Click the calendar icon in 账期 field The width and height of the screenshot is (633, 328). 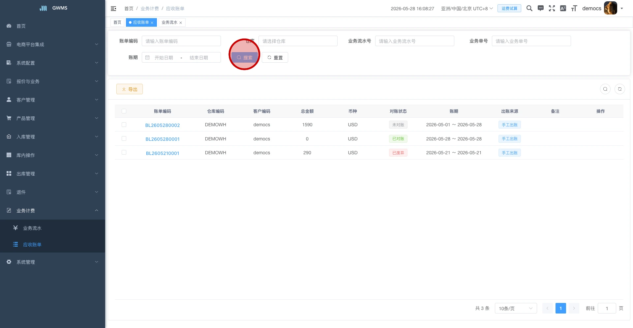147,58
